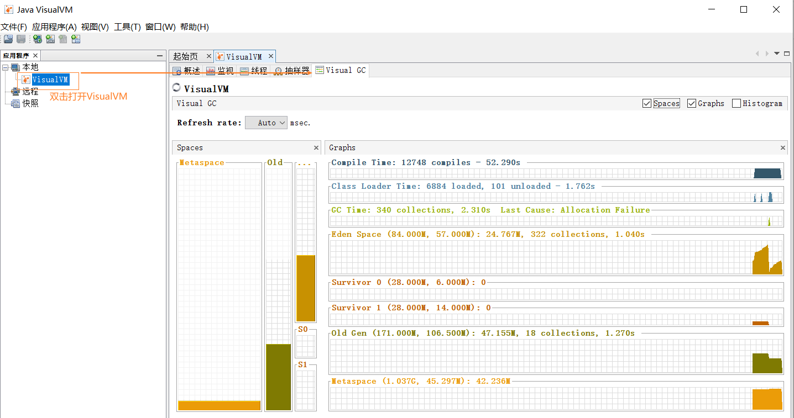This screenshot has height=418, width=794.
Task: Click the scroll documents right arrow
Action: pos(767,54)
